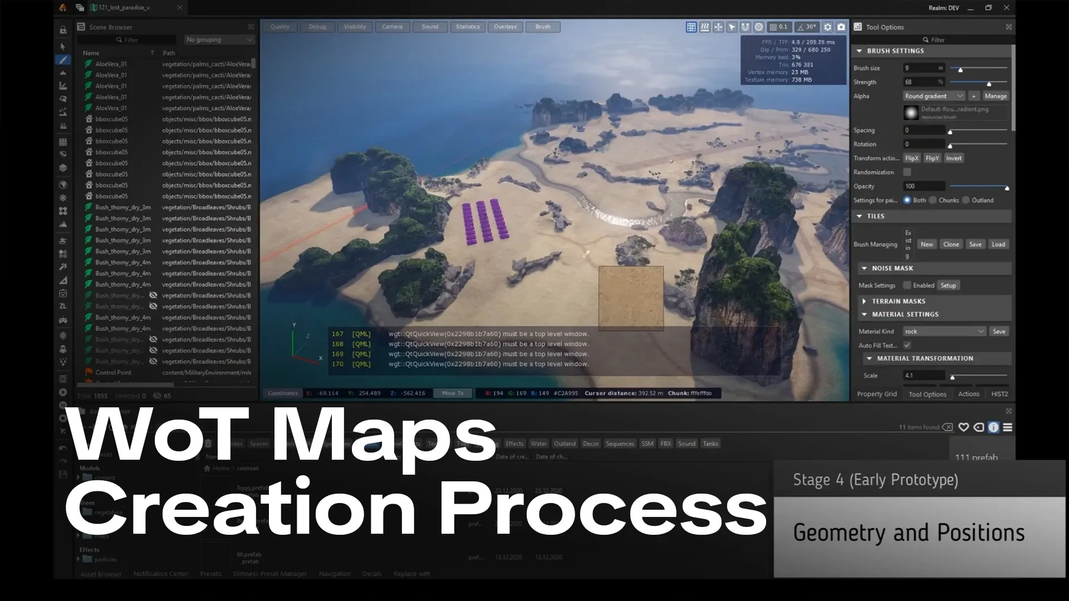Click the heart favorites icon in asset browser

tap(964, 427)
